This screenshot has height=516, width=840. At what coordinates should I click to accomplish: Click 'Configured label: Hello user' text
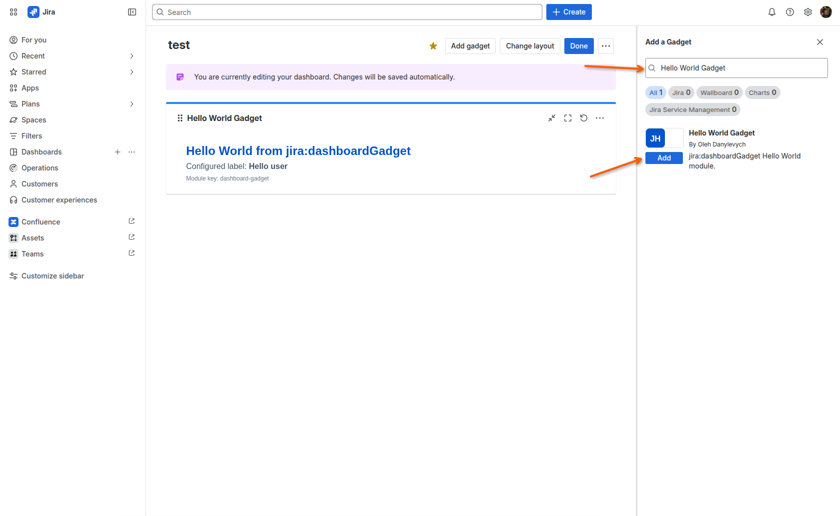coord(237,166)
